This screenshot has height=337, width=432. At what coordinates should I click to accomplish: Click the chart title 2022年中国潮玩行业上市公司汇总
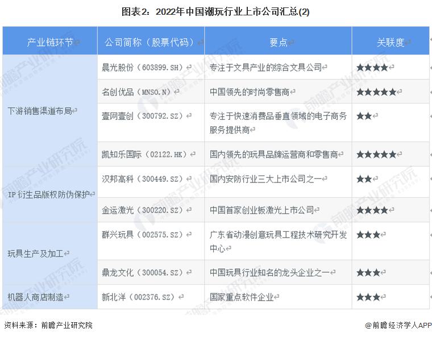(215, 11)
